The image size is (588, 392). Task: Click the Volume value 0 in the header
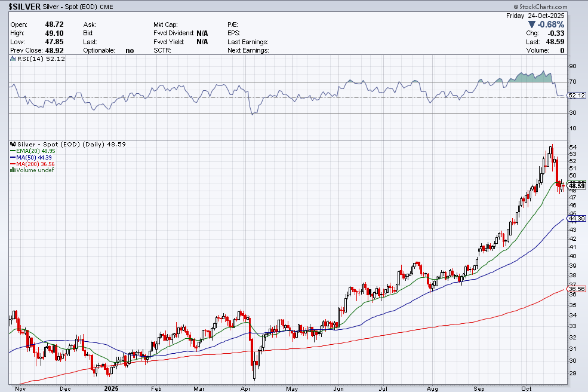click(x=562, y=50)
